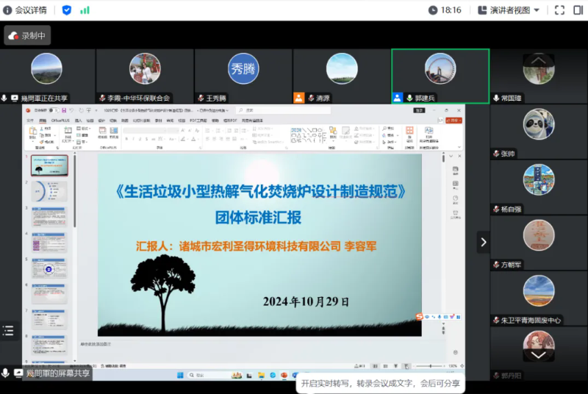Open the 会议详情 meeting info
The height and width of the screenshot is (394, 588).
(x=26, y=10)
